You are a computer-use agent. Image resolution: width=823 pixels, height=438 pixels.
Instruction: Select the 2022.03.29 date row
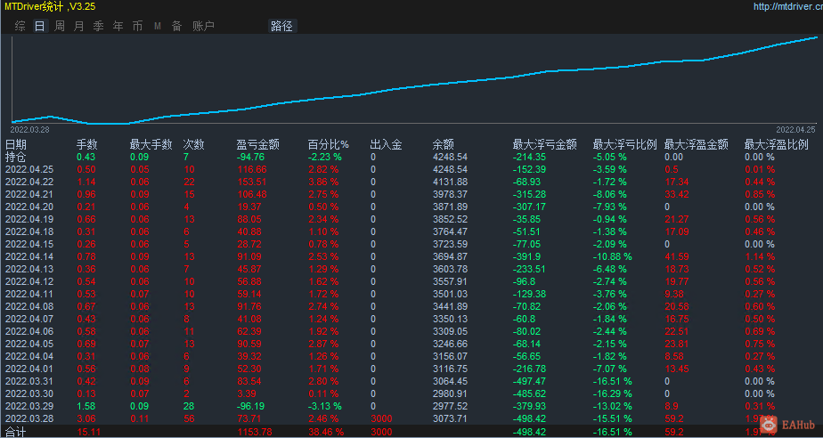29,406
